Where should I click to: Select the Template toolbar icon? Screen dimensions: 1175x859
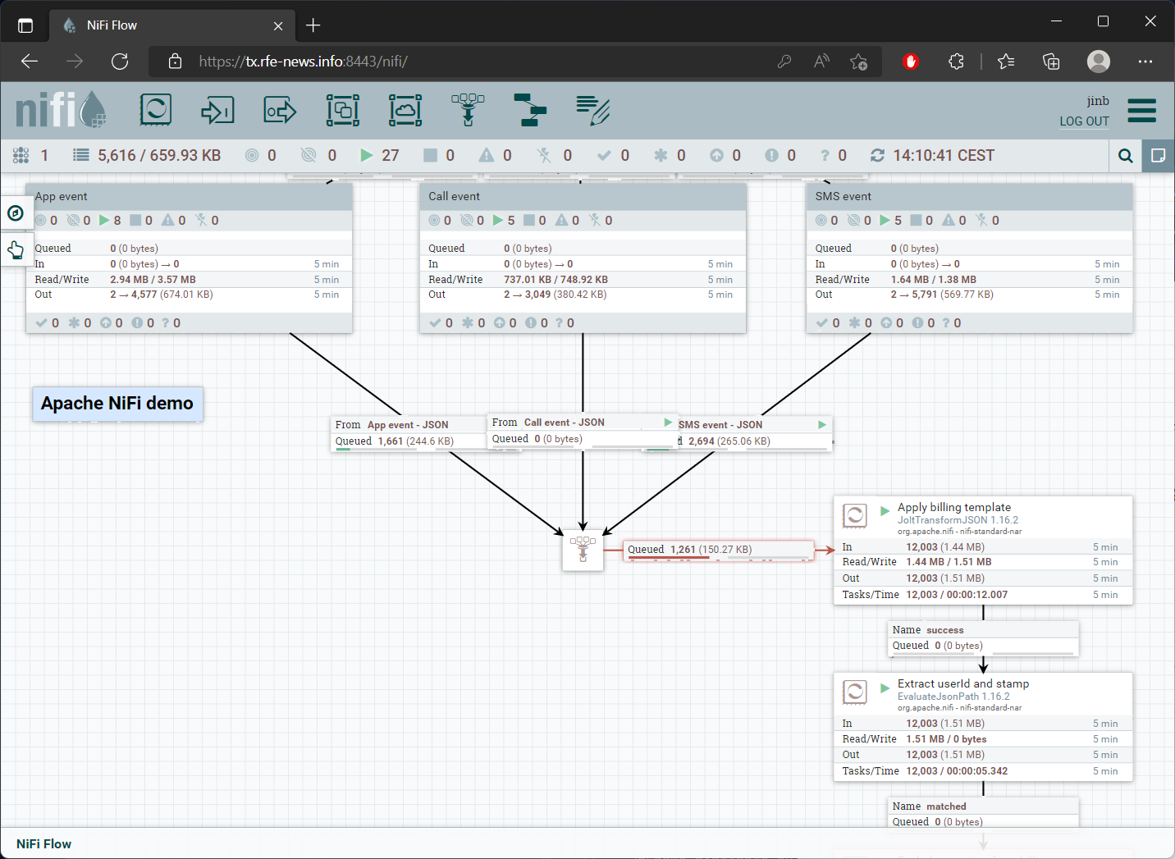[530, 110]
